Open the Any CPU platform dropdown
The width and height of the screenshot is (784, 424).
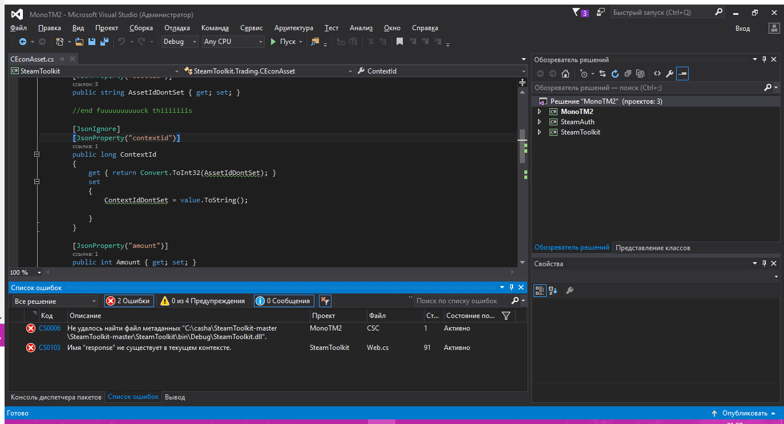pos(233,42)
